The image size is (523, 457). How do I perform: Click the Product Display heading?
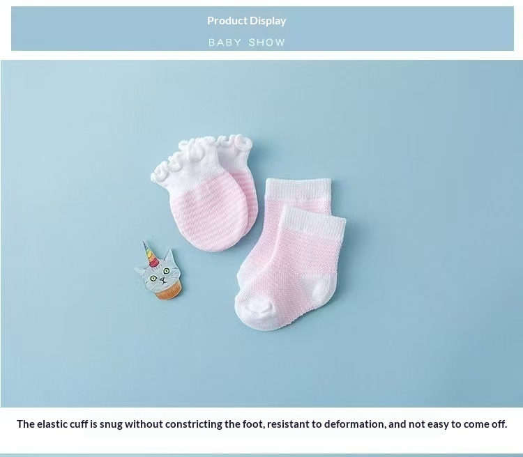pyautogui.click(x=246, y=21)
